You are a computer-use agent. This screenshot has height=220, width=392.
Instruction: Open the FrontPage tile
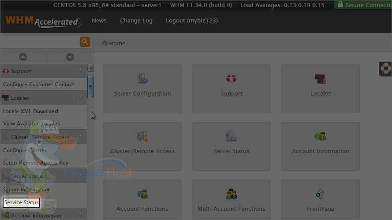click(321, 200)
